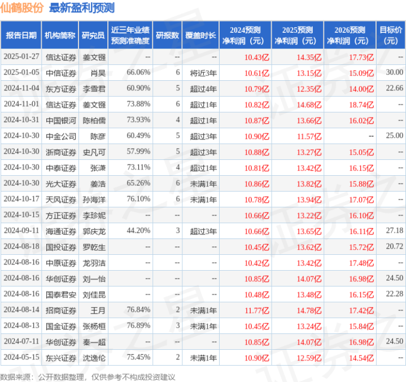Click 2024 forecast 11.77亿
The width and height of the screenshot is (406, 382).
256,310
